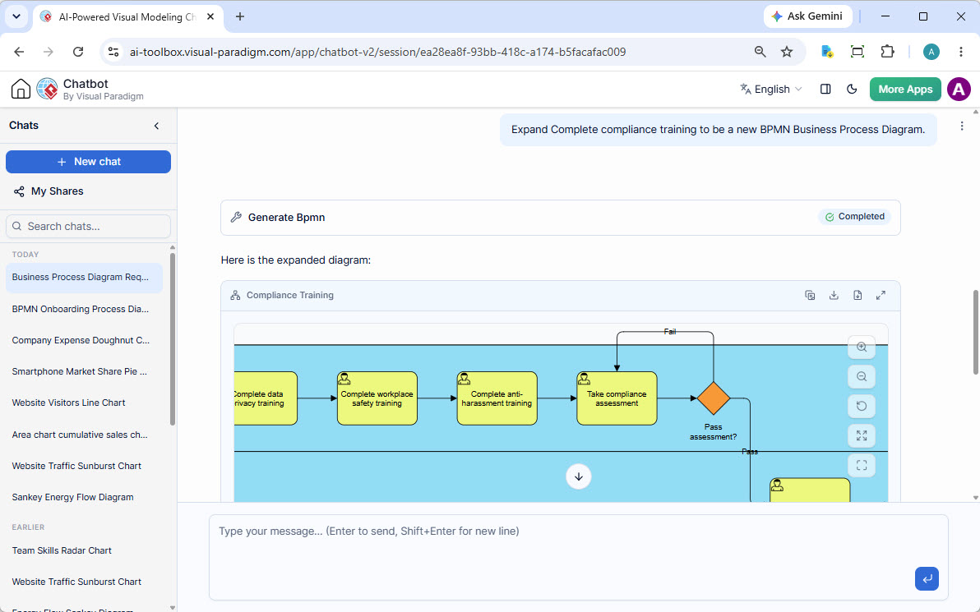Zoom in on the diagram
This screenshot has height=612, width=980.
pyautogui.click(x=862, y=347)
